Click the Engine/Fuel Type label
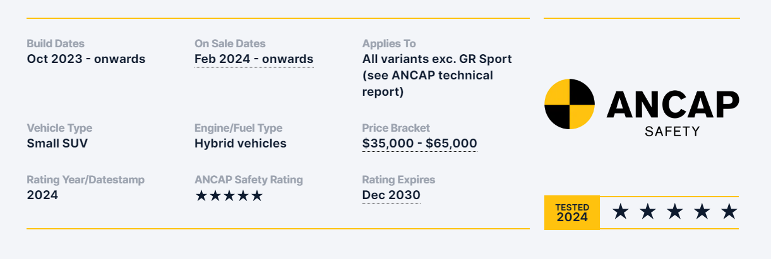 point(238,129)
